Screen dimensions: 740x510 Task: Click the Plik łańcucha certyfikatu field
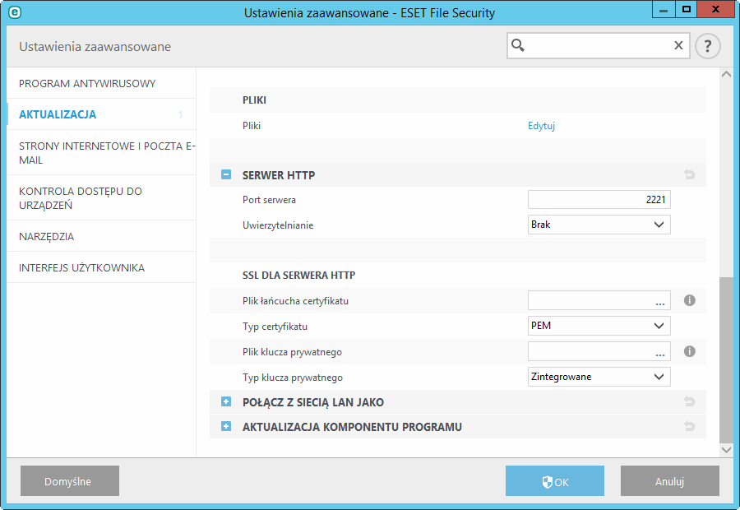(599, 300)
